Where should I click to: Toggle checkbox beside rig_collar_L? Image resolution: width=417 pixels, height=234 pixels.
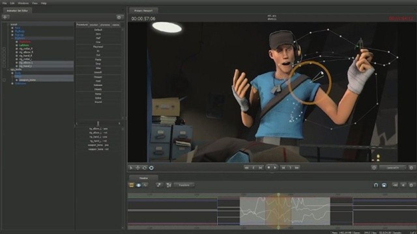(4, 59)
